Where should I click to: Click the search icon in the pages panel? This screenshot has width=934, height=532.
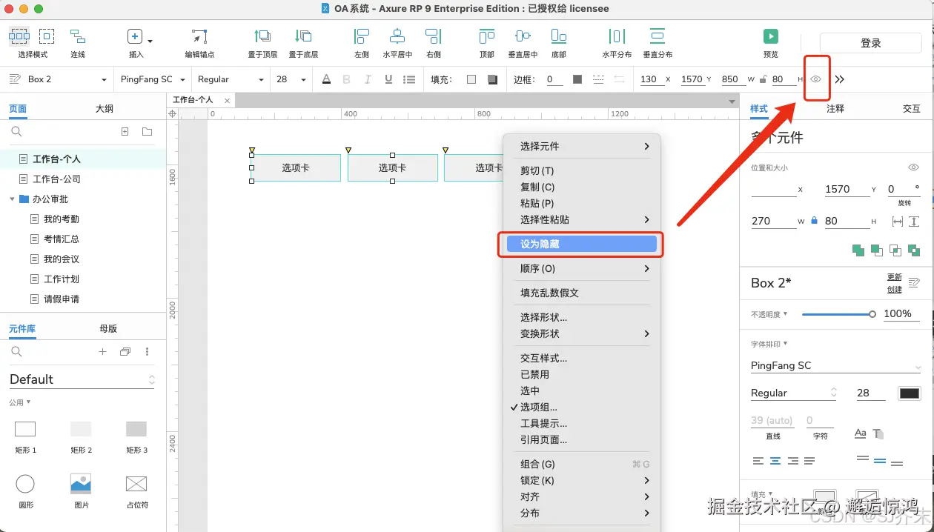(16, 131)
